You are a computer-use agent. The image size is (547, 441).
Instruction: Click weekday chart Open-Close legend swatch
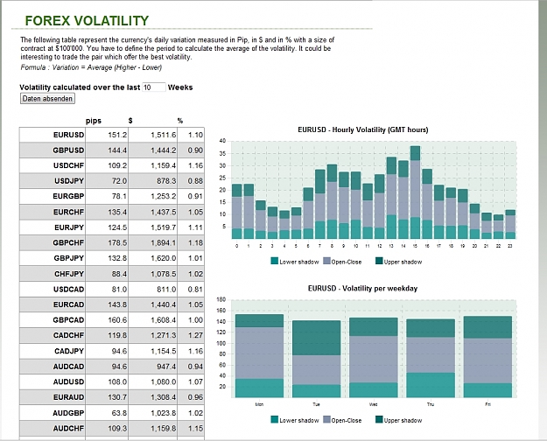point(326,420)
